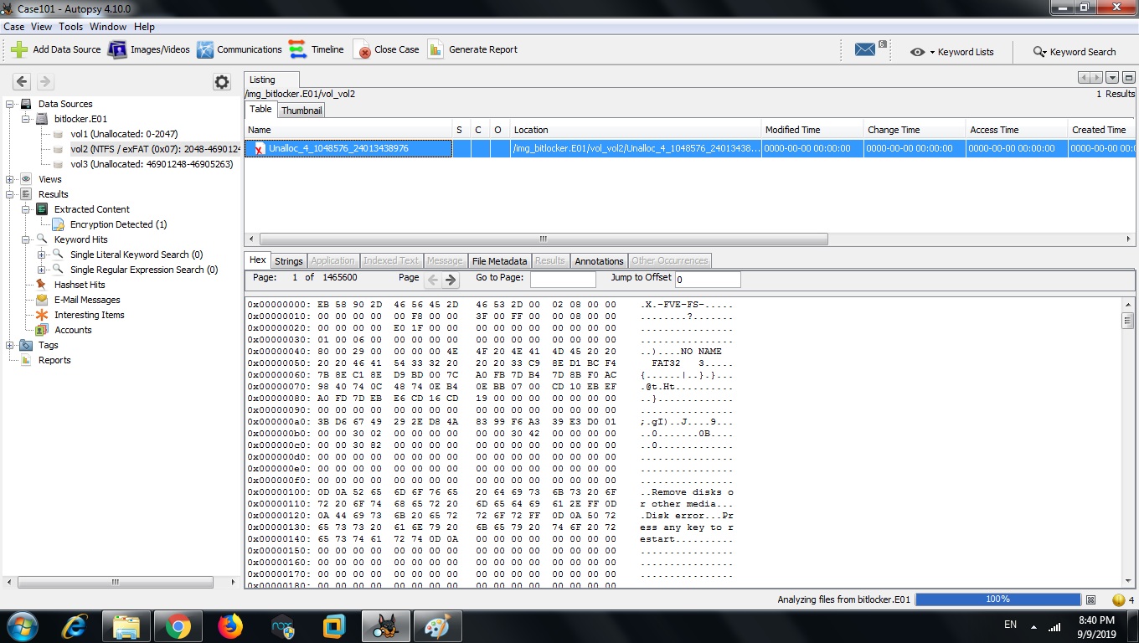
Task: Click the directory tree settings gear
Action: [221, 81]
